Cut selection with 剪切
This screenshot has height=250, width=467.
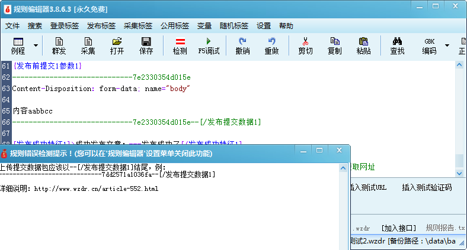(306, 46)
